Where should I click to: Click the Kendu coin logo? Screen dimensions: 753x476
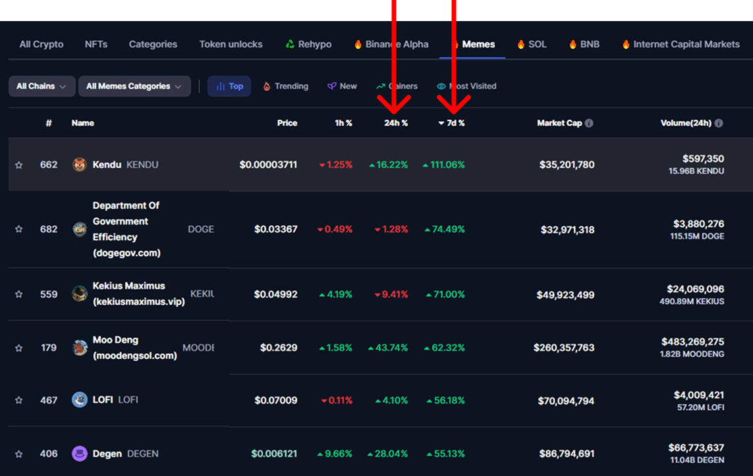79,165
